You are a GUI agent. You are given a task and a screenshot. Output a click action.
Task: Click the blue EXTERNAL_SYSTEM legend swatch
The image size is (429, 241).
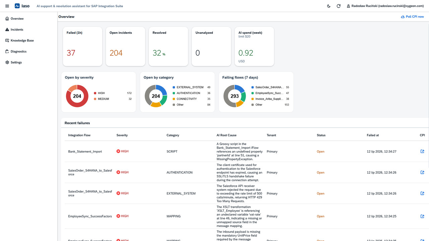(174, 87)
